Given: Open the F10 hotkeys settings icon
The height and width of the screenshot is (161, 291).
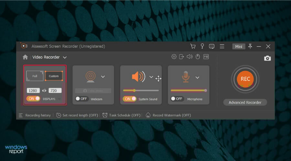Looking at the screenshot, I should point(206,57).
